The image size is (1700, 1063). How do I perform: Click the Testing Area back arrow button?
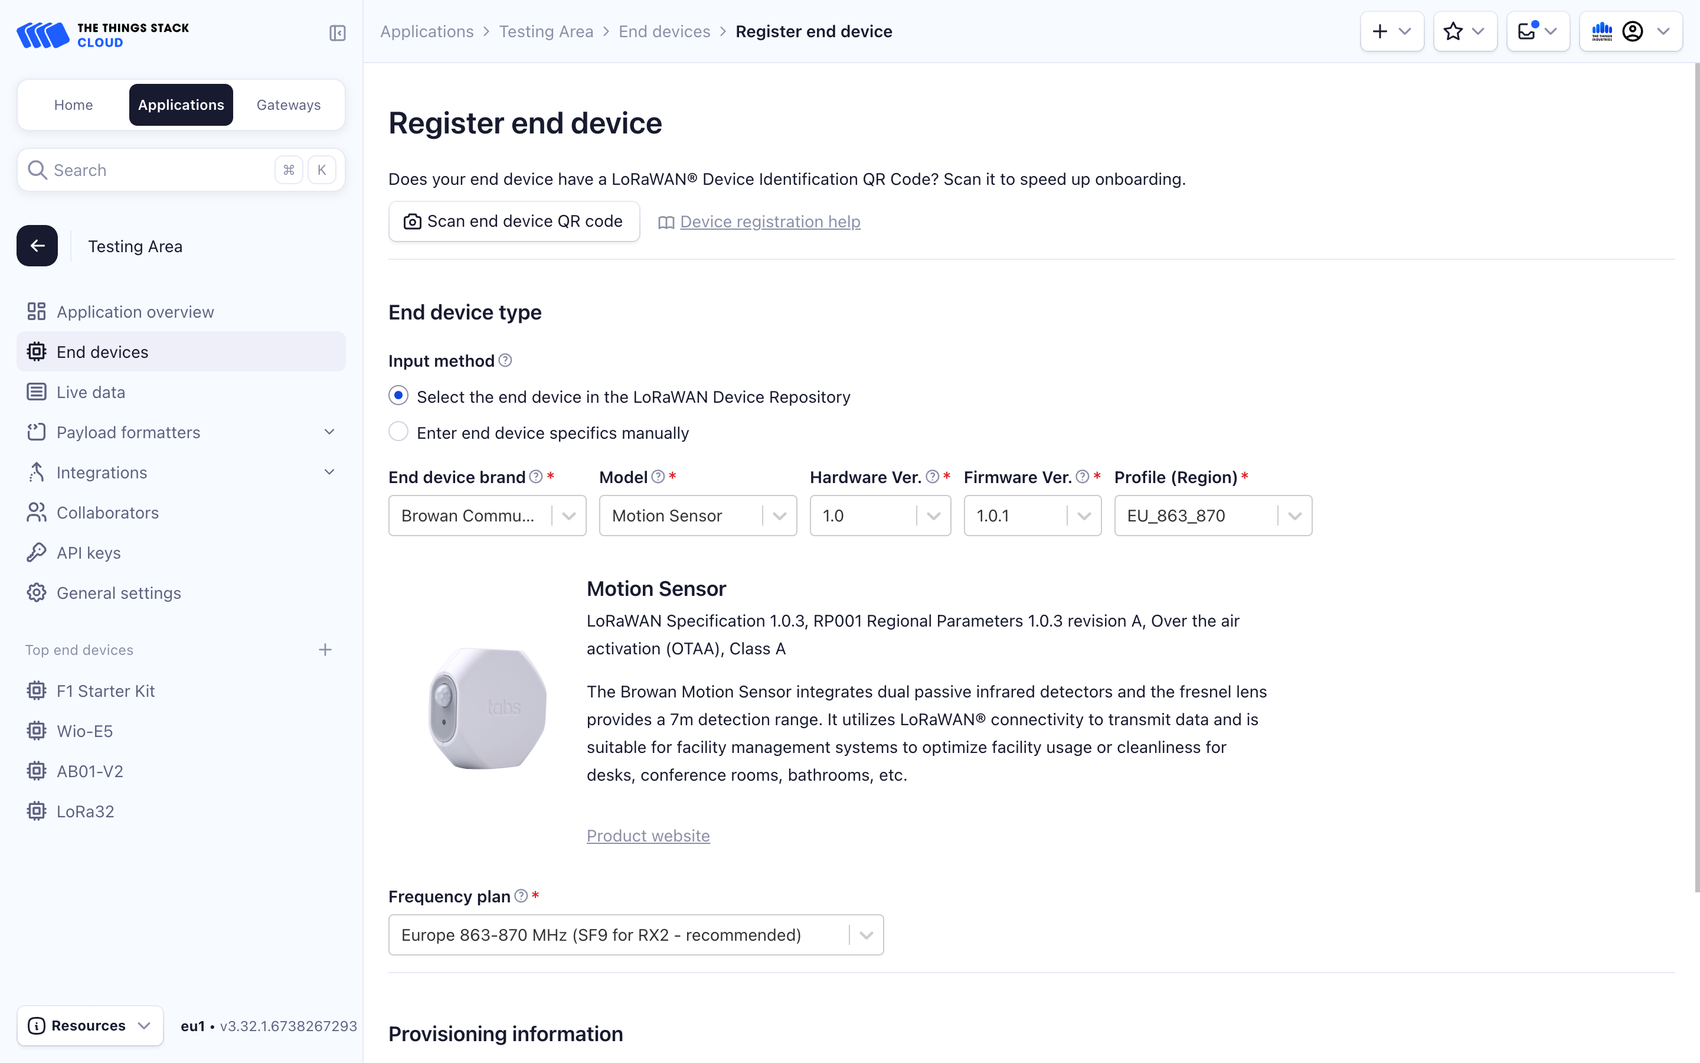38,246
